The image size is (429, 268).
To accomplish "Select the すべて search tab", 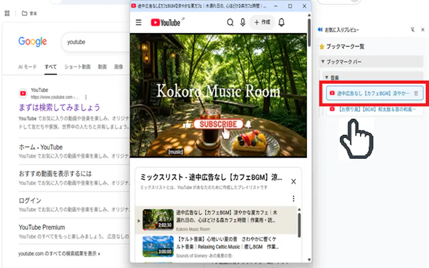I will [50, 66].
